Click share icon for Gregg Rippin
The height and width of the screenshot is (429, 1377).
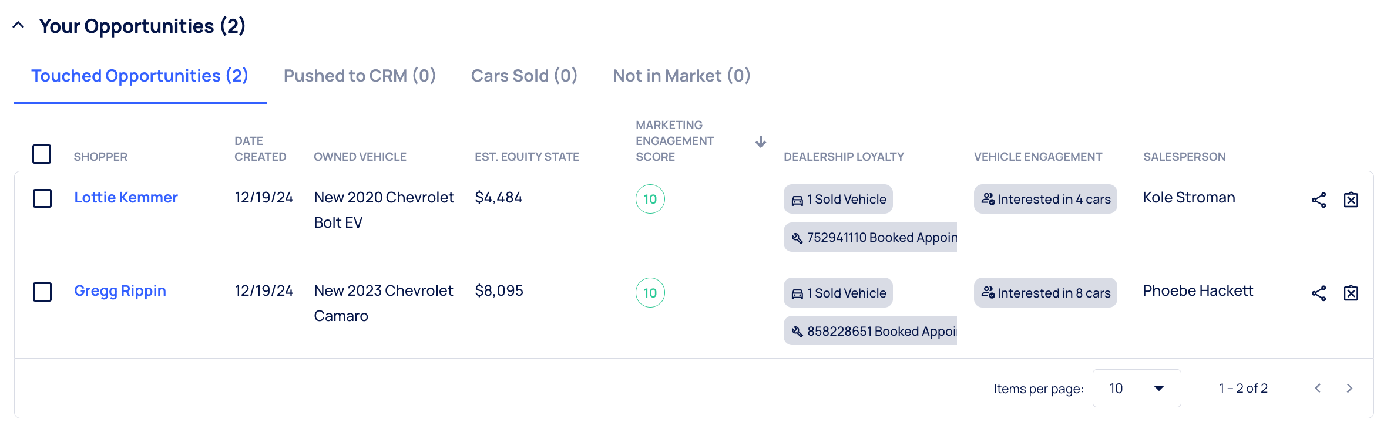coord(1318,293)
